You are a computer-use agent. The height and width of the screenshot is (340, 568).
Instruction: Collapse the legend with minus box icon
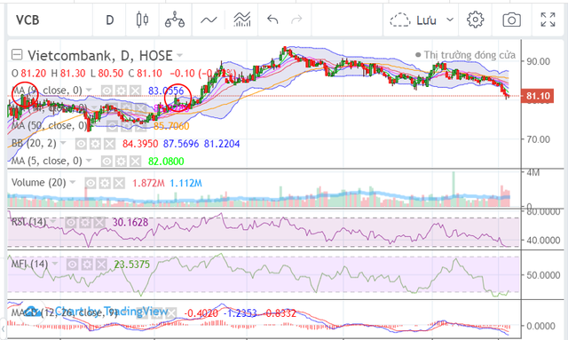pyautogui.click(x=17, y=55)
